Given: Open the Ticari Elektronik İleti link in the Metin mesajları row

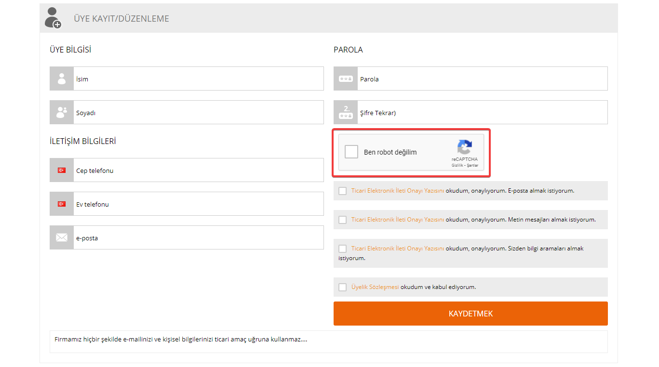Looking at the screenshot, I should 398,220.
